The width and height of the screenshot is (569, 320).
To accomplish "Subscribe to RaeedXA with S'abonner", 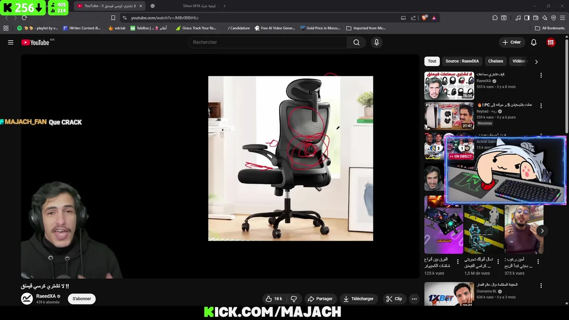I will pyautogui.click(x=82, y=299).
